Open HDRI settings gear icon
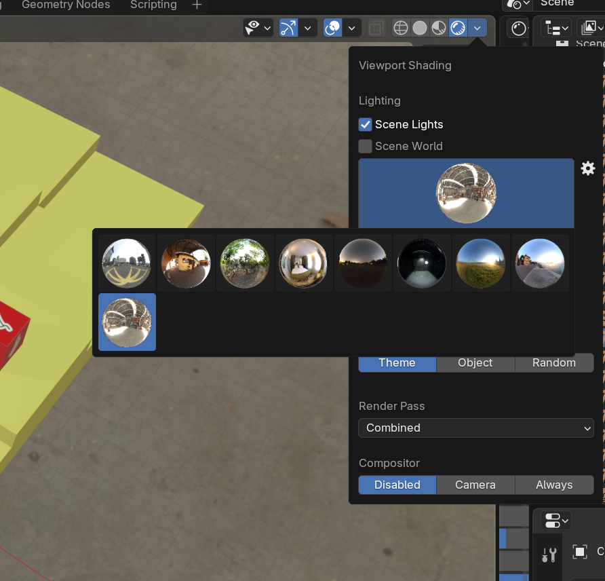Viewport: 605px width, 581px height. pyautogui.click(x=588, y=168)
